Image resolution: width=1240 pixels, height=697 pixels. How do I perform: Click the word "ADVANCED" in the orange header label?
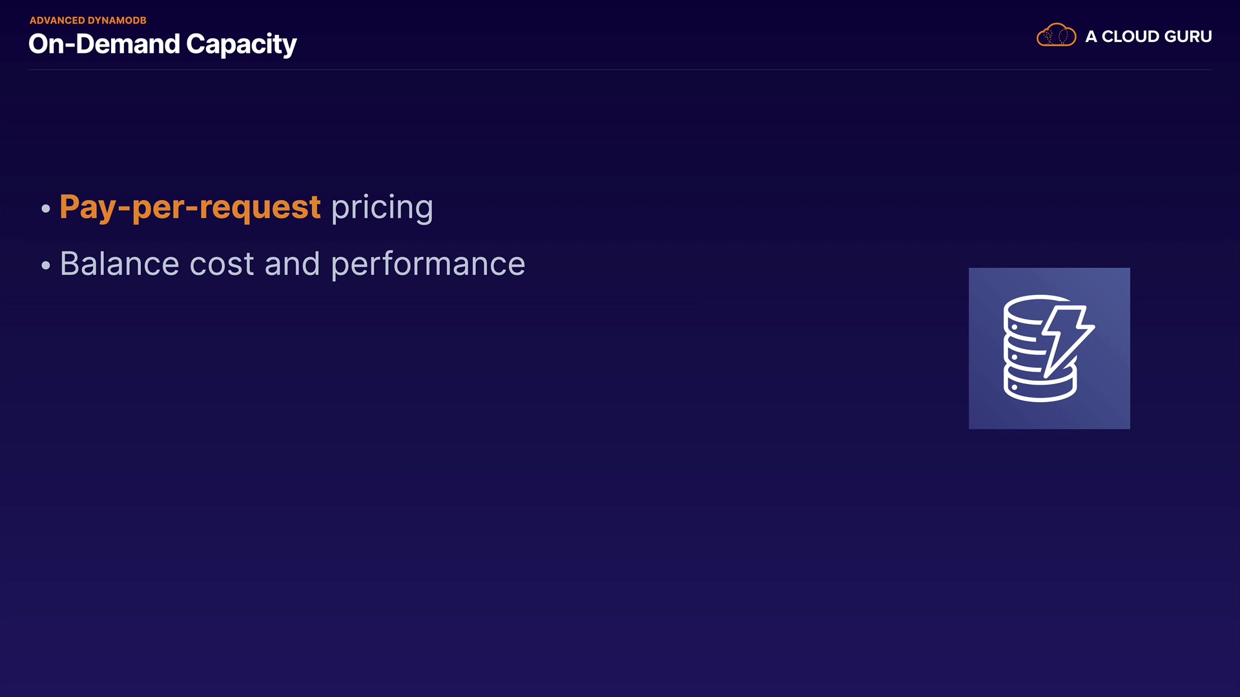[x=57, y=21]
